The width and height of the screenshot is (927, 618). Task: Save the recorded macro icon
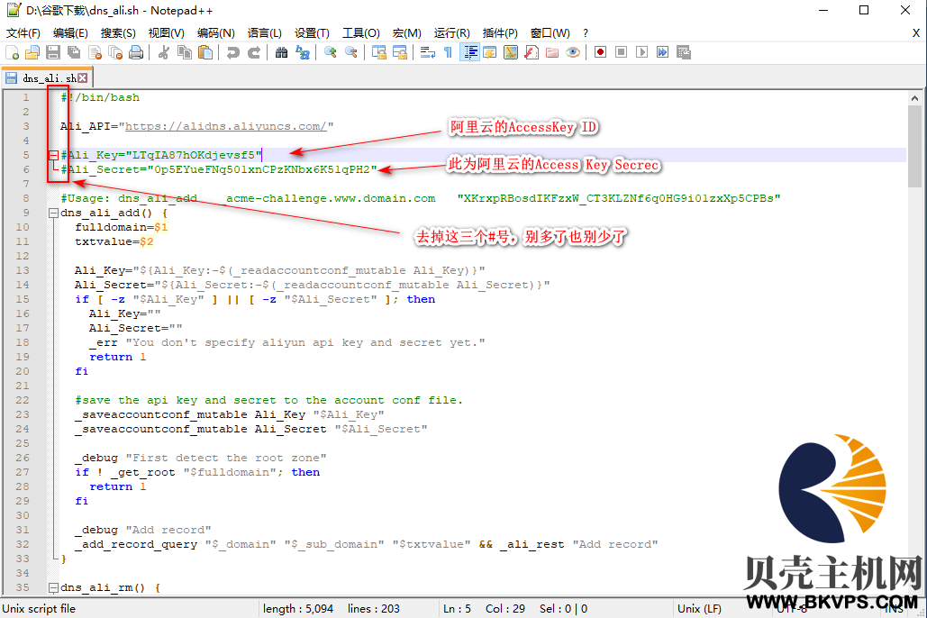(x=684, y=52)
